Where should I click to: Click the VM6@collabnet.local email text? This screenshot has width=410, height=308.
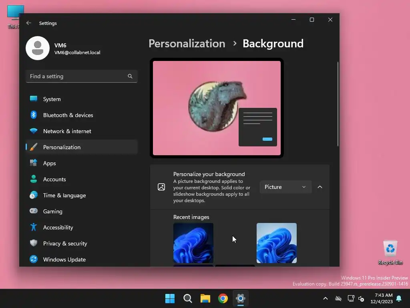pyautogui.click(x=77, y=53)
